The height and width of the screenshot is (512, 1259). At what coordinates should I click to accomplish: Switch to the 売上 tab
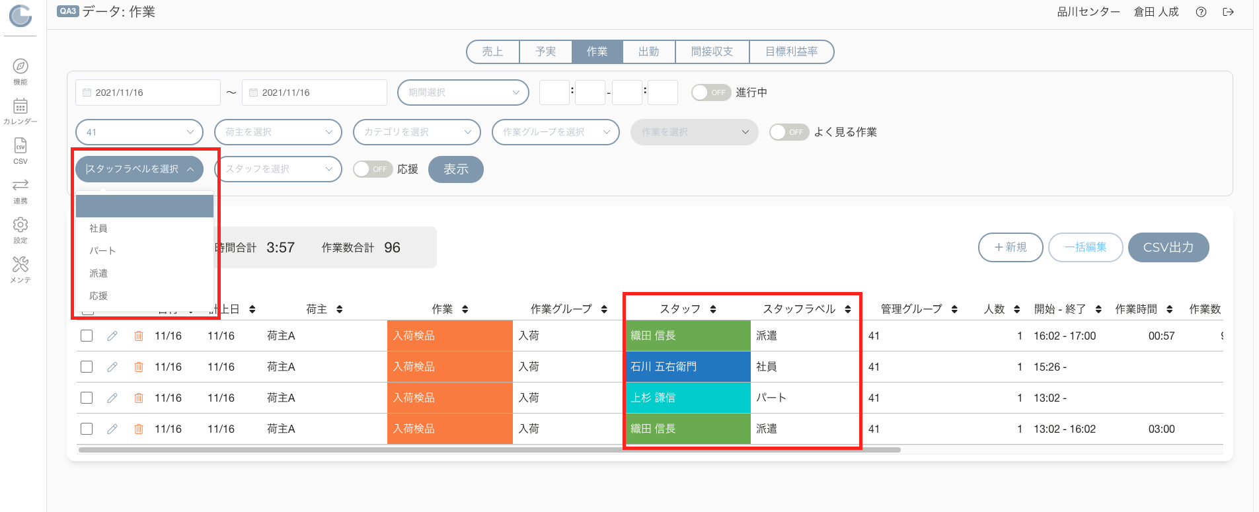coord(492,52)
